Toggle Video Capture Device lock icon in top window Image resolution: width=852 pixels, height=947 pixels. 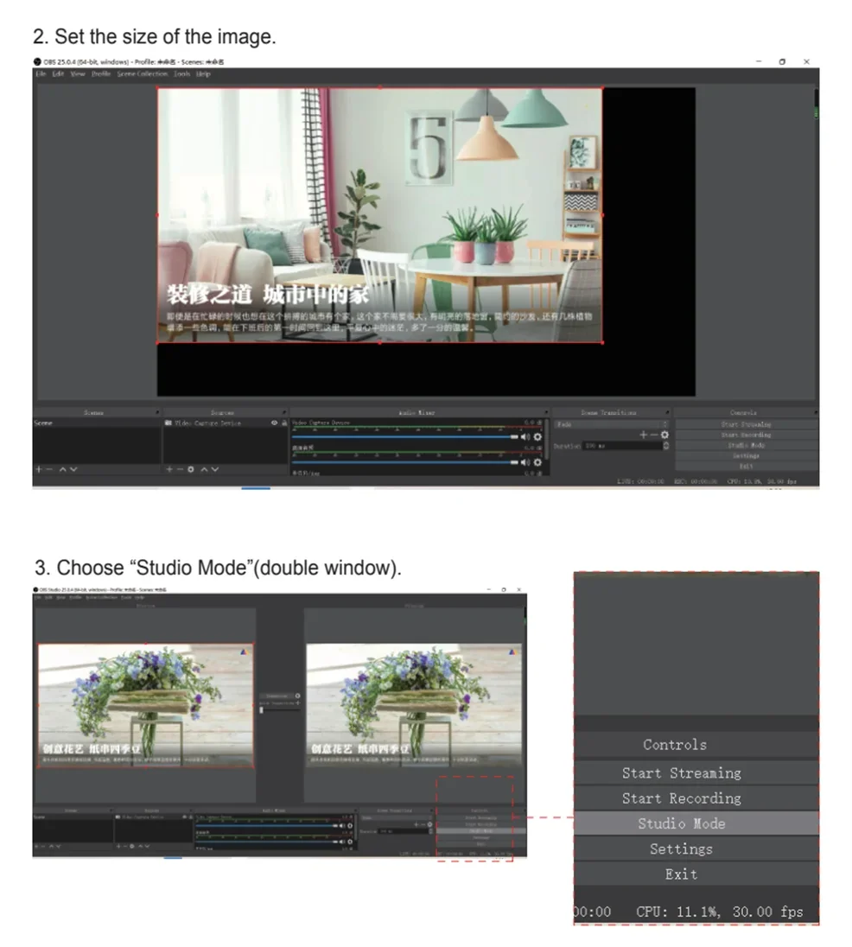point(283,423)
